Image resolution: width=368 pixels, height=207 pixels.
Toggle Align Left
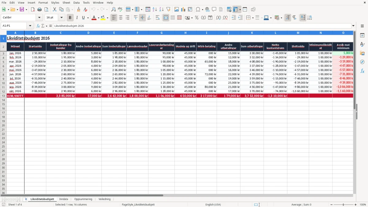click(114, 18)
